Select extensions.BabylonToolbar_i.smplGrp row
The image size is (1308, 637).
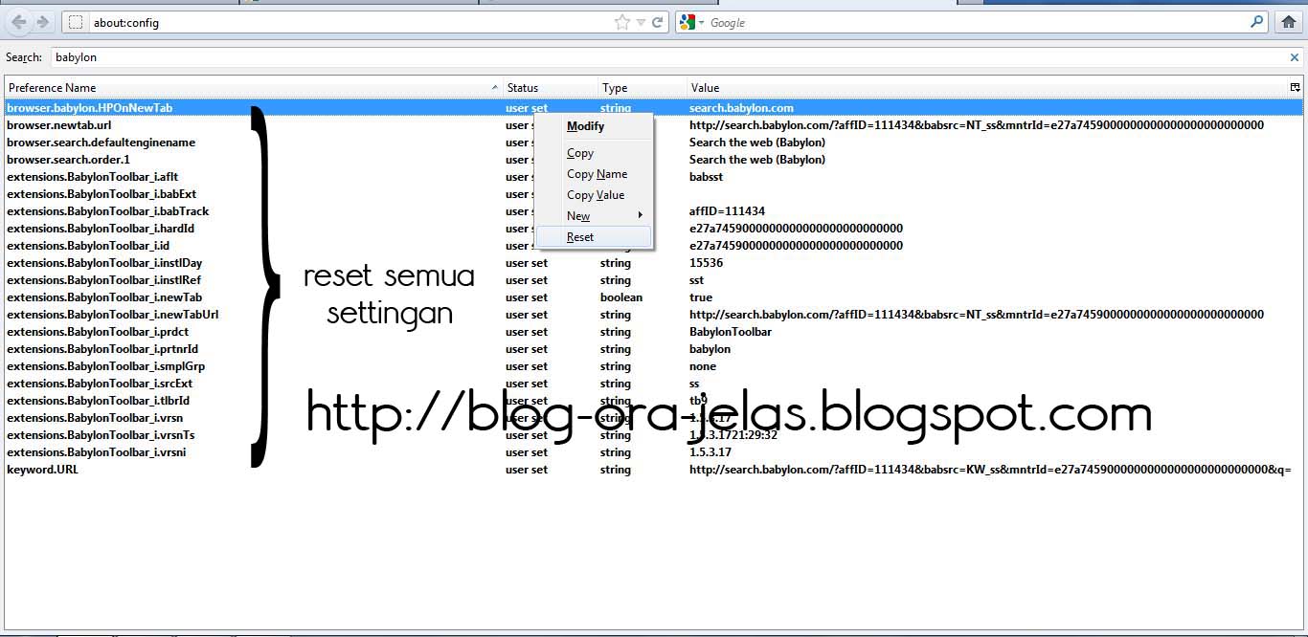click(653, 366)
